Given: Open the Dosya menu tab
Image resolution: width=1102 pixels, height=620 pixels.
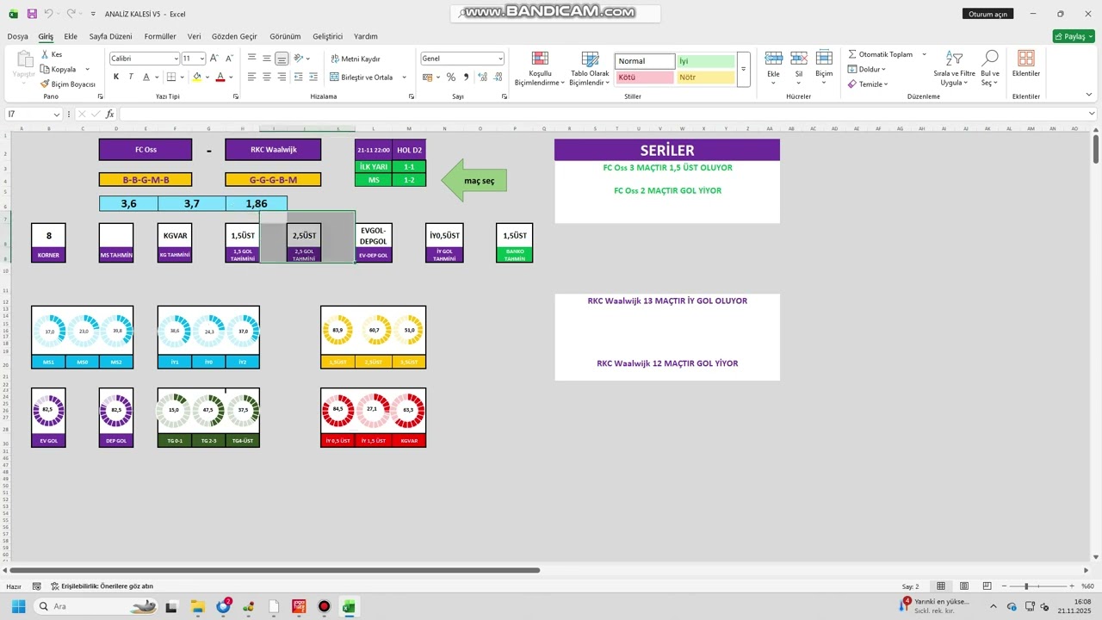Looking at the screenshot, I should point(17,36).
